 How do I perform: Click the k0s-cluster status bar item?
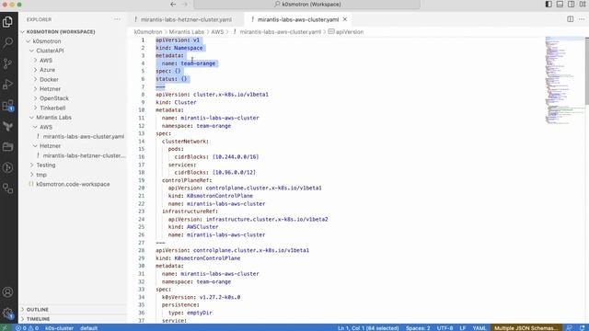point(59,328)
